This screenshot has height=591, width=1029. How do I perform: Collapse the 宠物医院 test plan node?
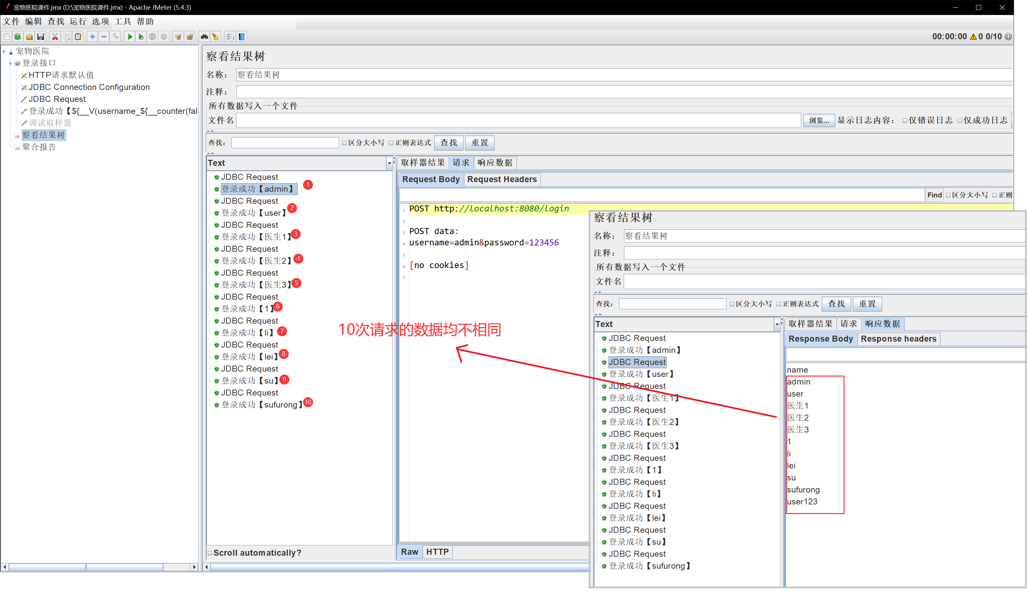pyautogui.click(x=4, y=52)
